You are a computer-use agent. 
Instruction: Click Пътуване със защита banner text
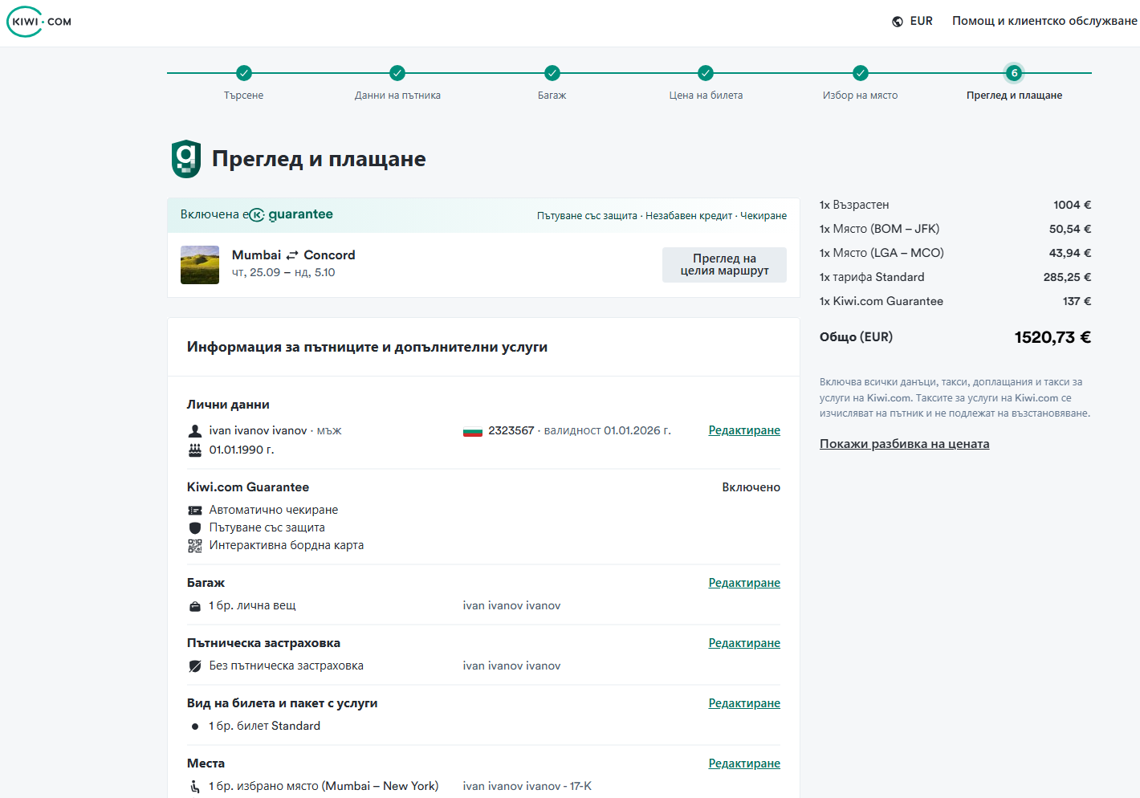click(587, 216)
